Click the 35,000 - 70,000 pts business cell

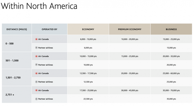pos(171,90)
